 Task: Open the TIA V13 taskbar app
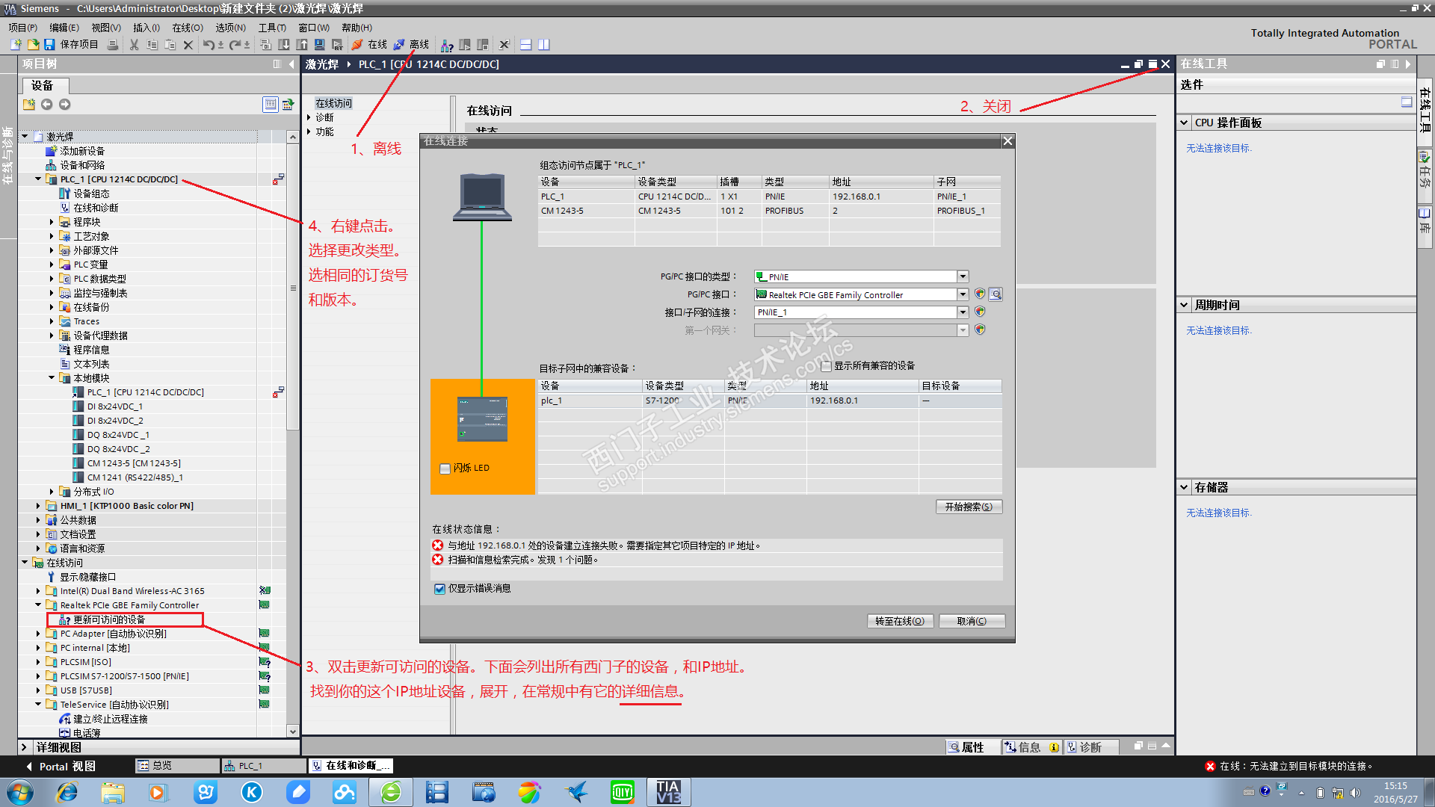pyautogui.click(x=668, y=792)
